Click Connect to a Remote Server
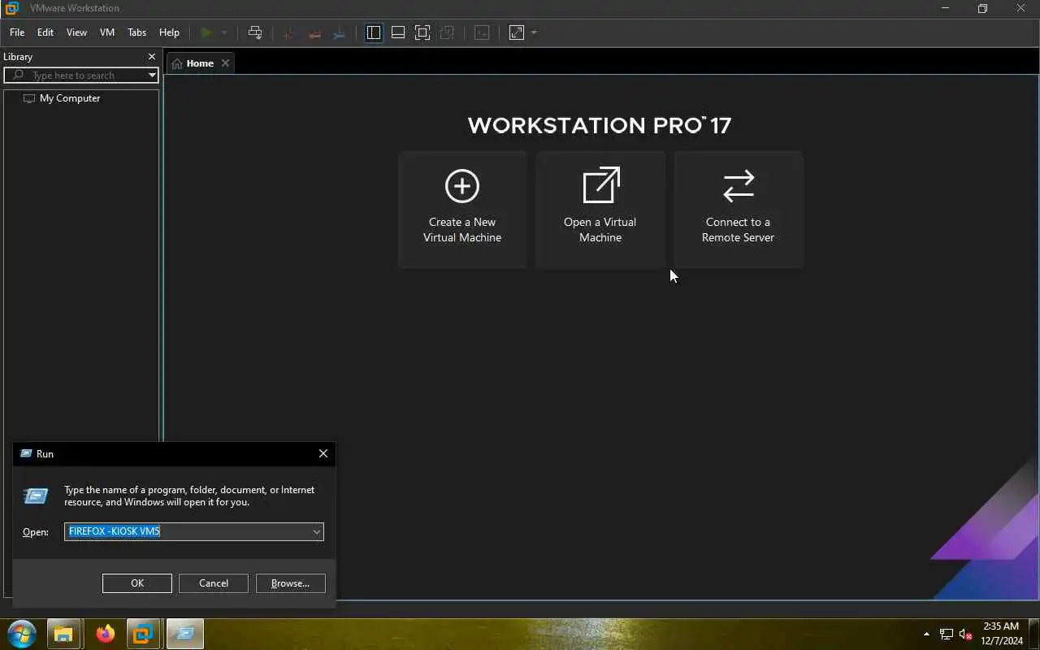Screen dimensions: 1040x650 click(x=739, y=209)
